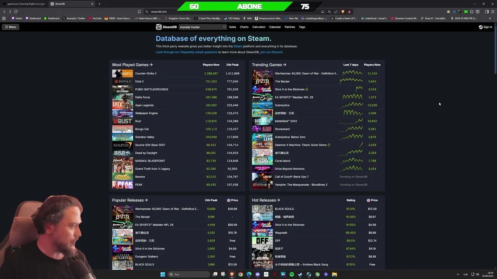497x279 pixels.
Task: Open Dungeon Stalkers in Popular Releases
Action: pos(146,257)
